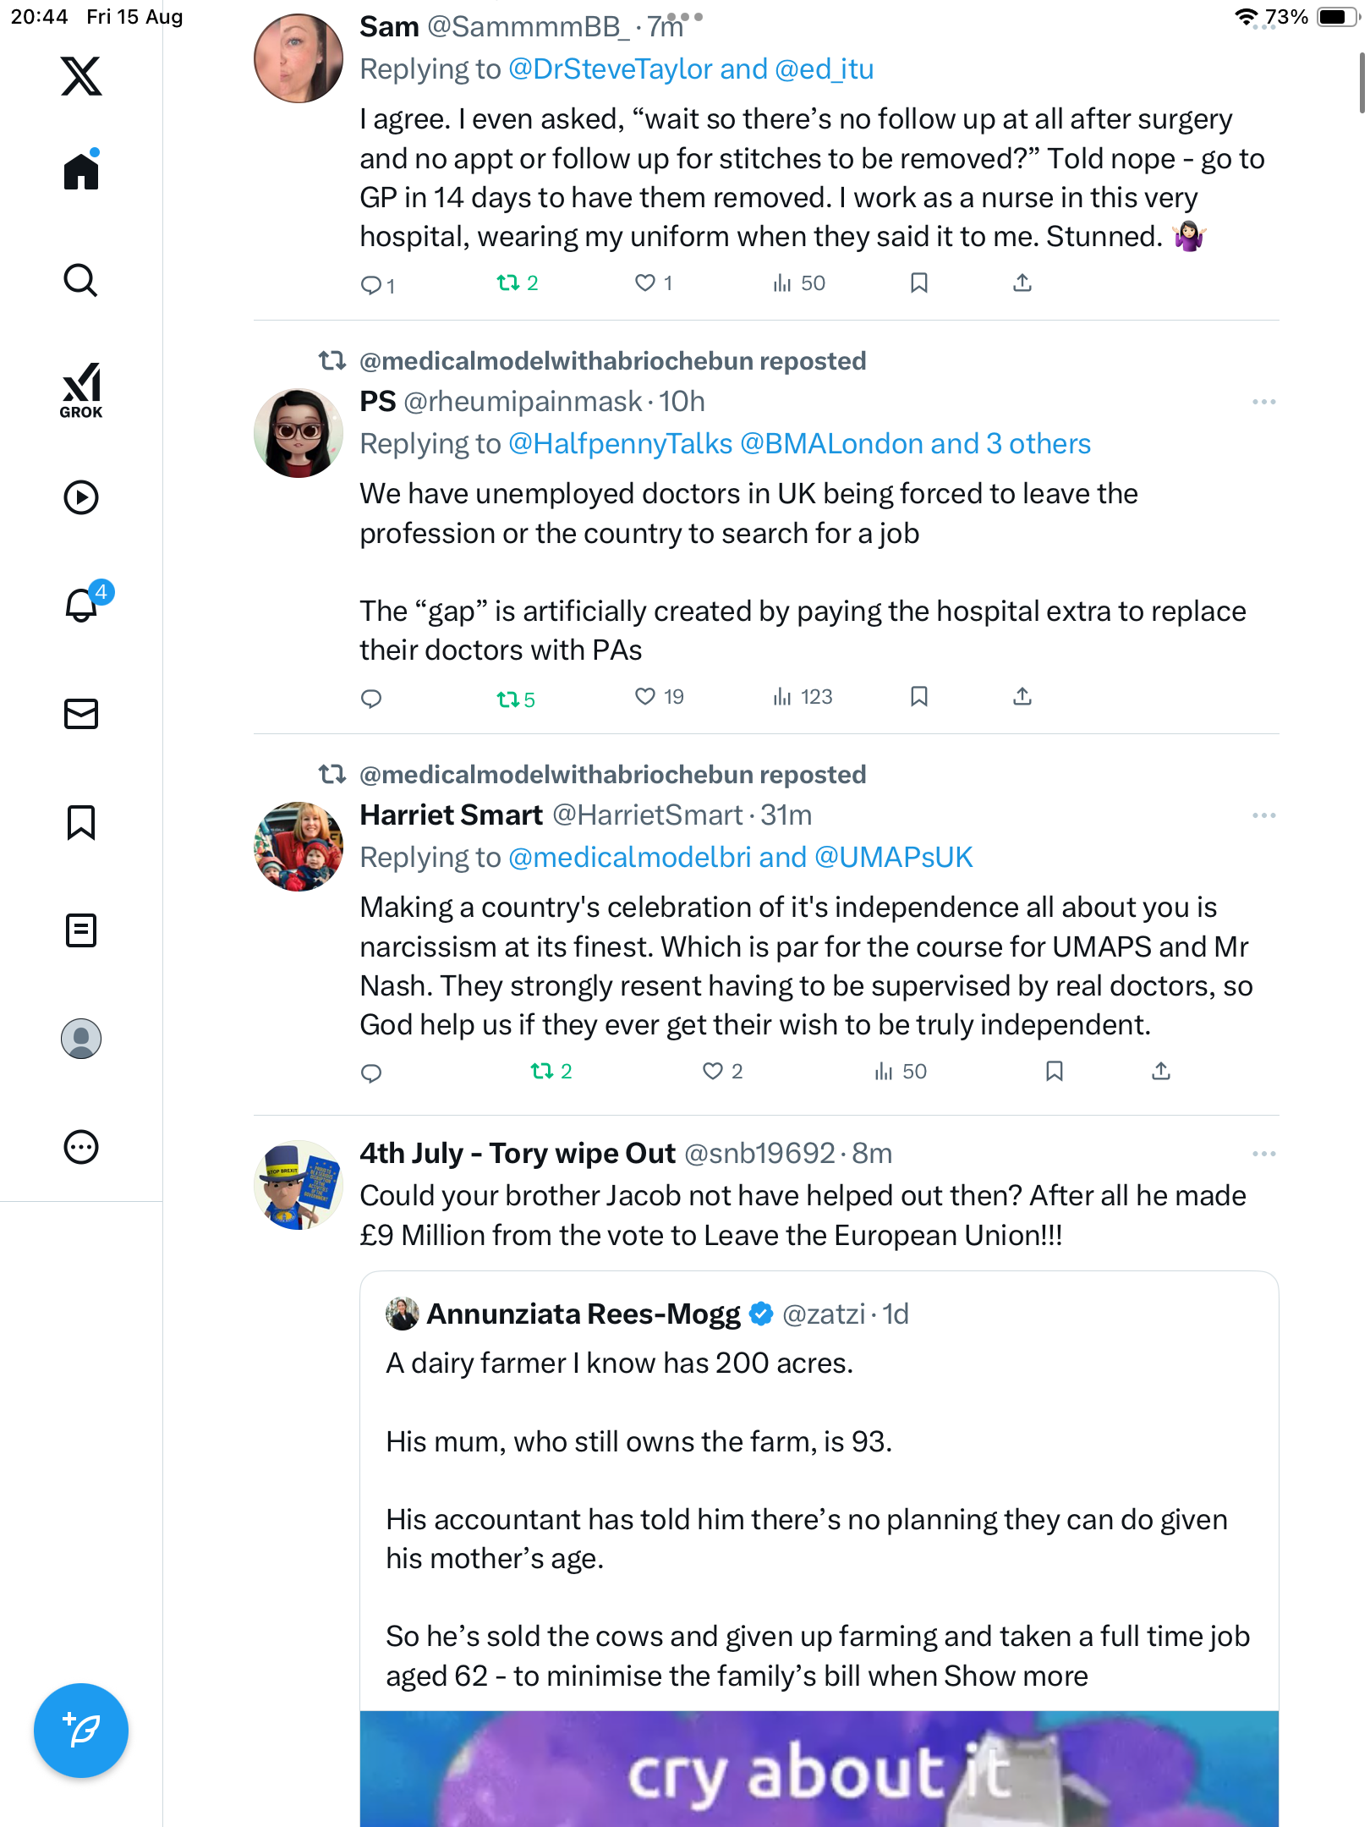Open the Messages envelope icon
This screenshot has height=1827, width=1370.
(81, 714)
